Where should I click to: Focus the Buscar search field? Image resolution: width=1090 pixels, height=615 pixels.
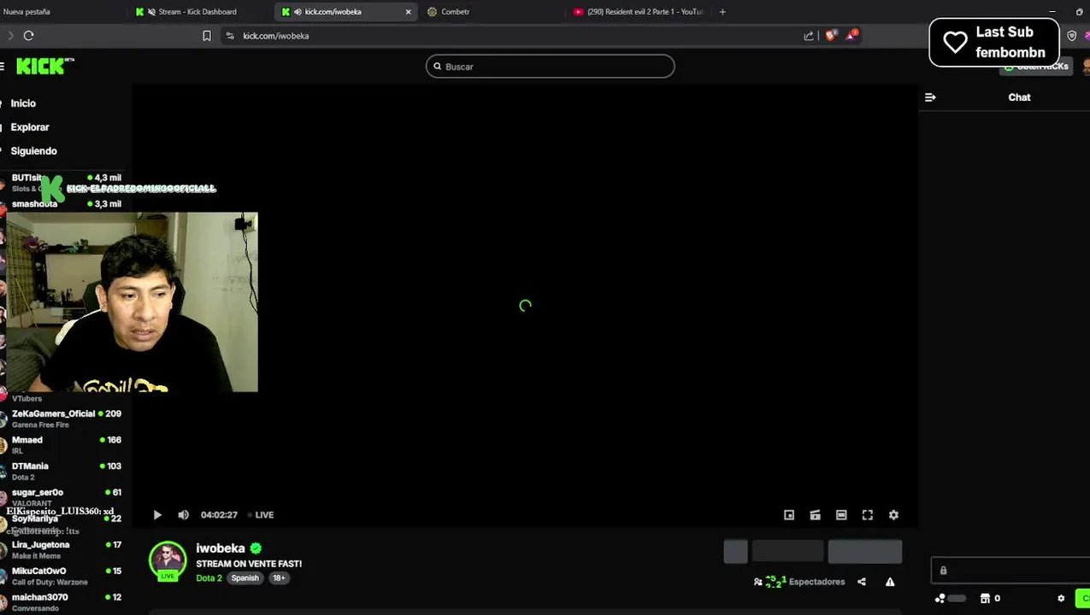[x=551, y=67]
